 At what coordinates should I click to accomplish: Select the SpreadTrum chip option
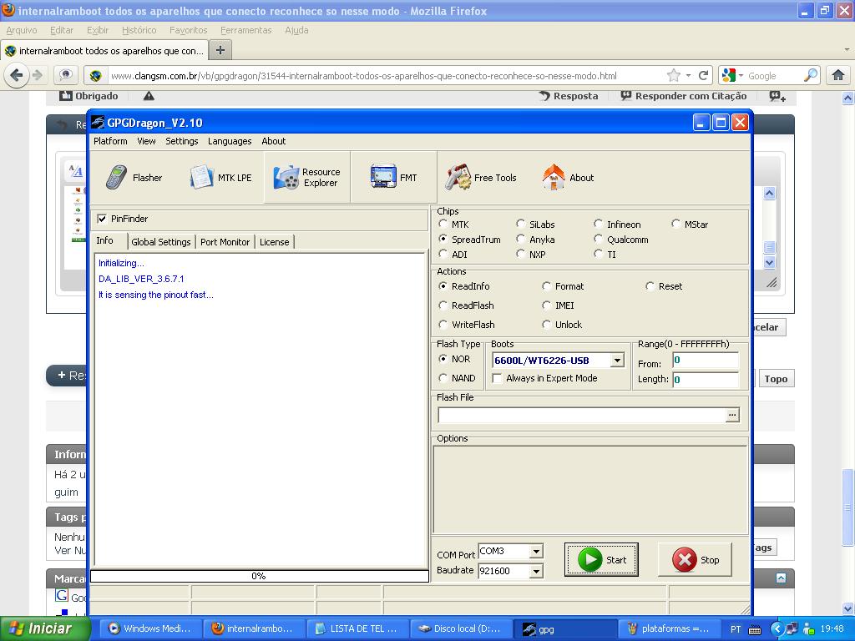pyautogui.click(x=443, y=240)
